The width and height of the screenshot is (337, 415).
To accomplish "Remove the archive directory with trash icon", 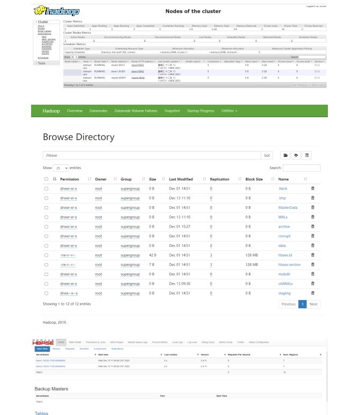I will [313, 227].
